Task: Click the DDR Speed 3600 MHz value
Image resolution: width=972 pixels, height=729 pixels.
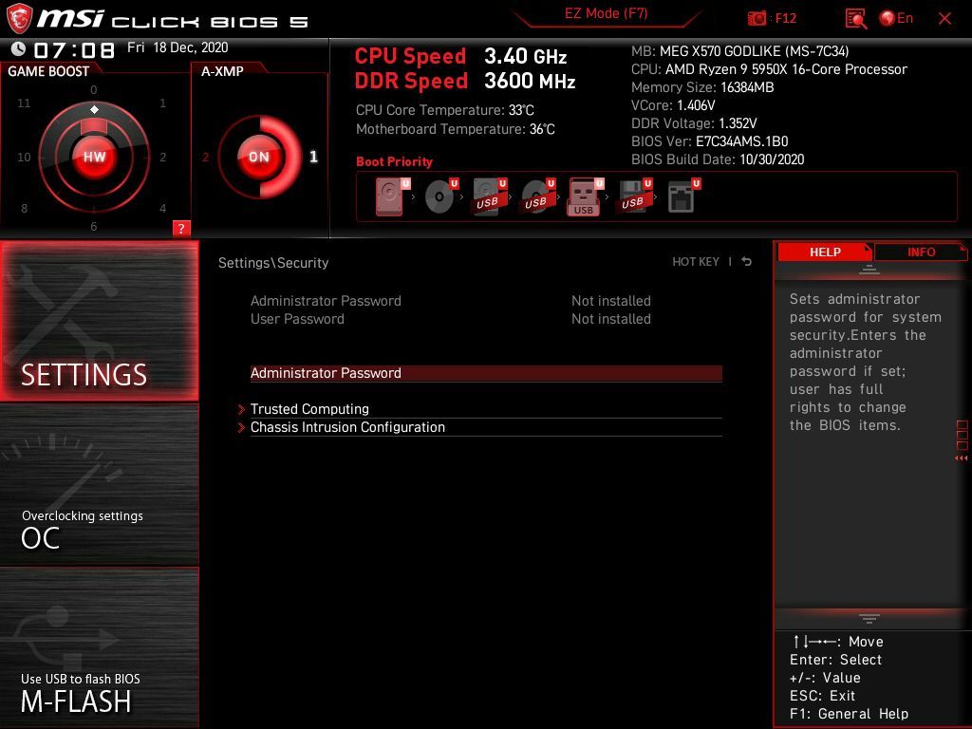Action: 530,81
